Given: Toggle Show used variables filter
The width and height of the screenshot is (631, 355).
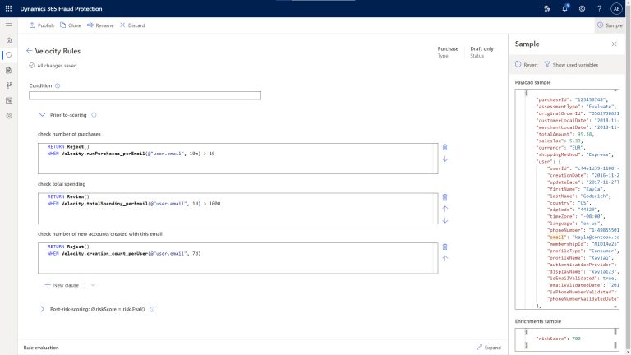Looking at the screenshot, I should tap(571, 64).
